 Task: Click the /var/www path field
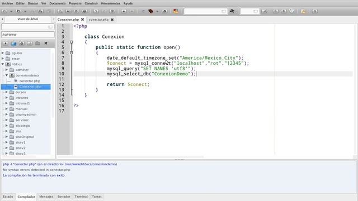[x=28, y=35]
